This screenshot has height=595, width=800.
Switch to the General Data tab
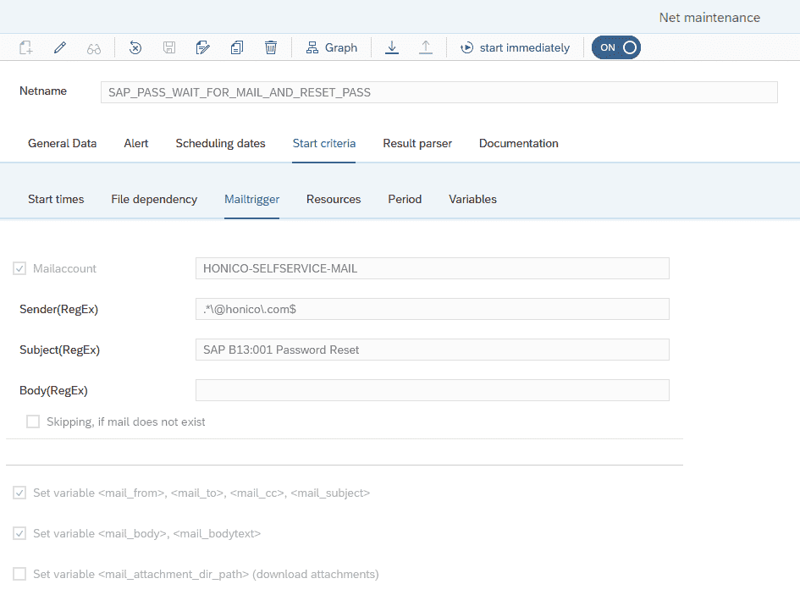pyautogui.click(x=63, y=143)
